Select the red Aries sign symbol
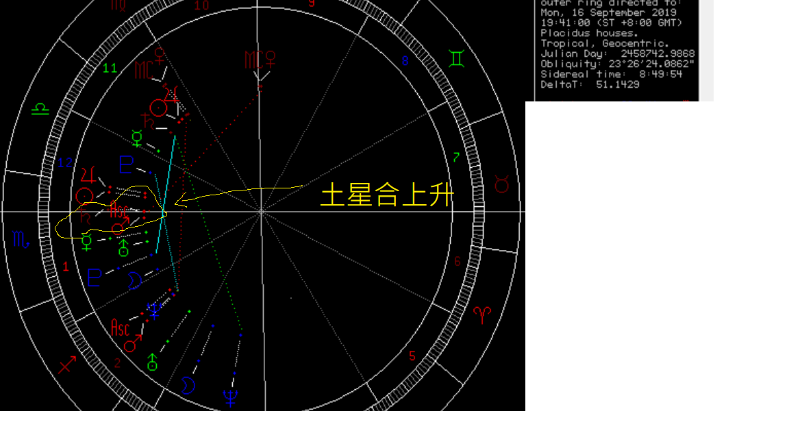Viewport: 789px width, 444px height. pos(482,314)
